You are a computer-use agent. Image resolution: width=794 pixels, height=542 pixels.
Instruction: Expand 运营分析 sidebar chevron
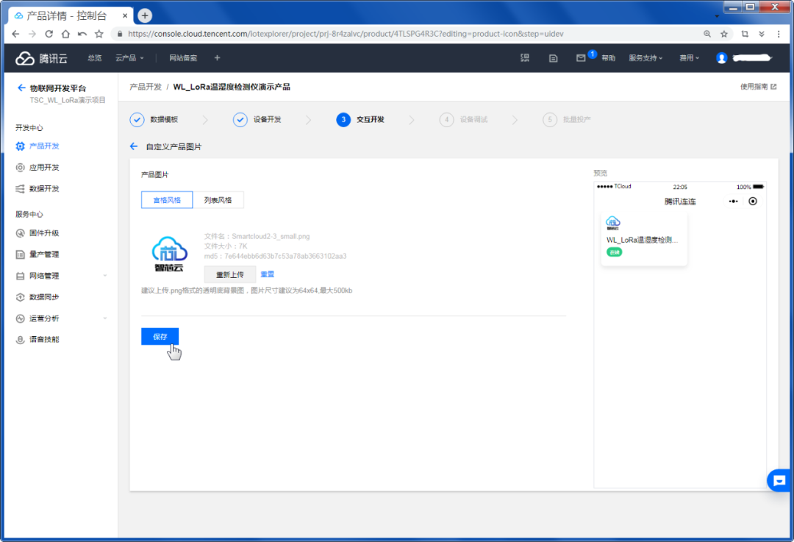(105, 318)
